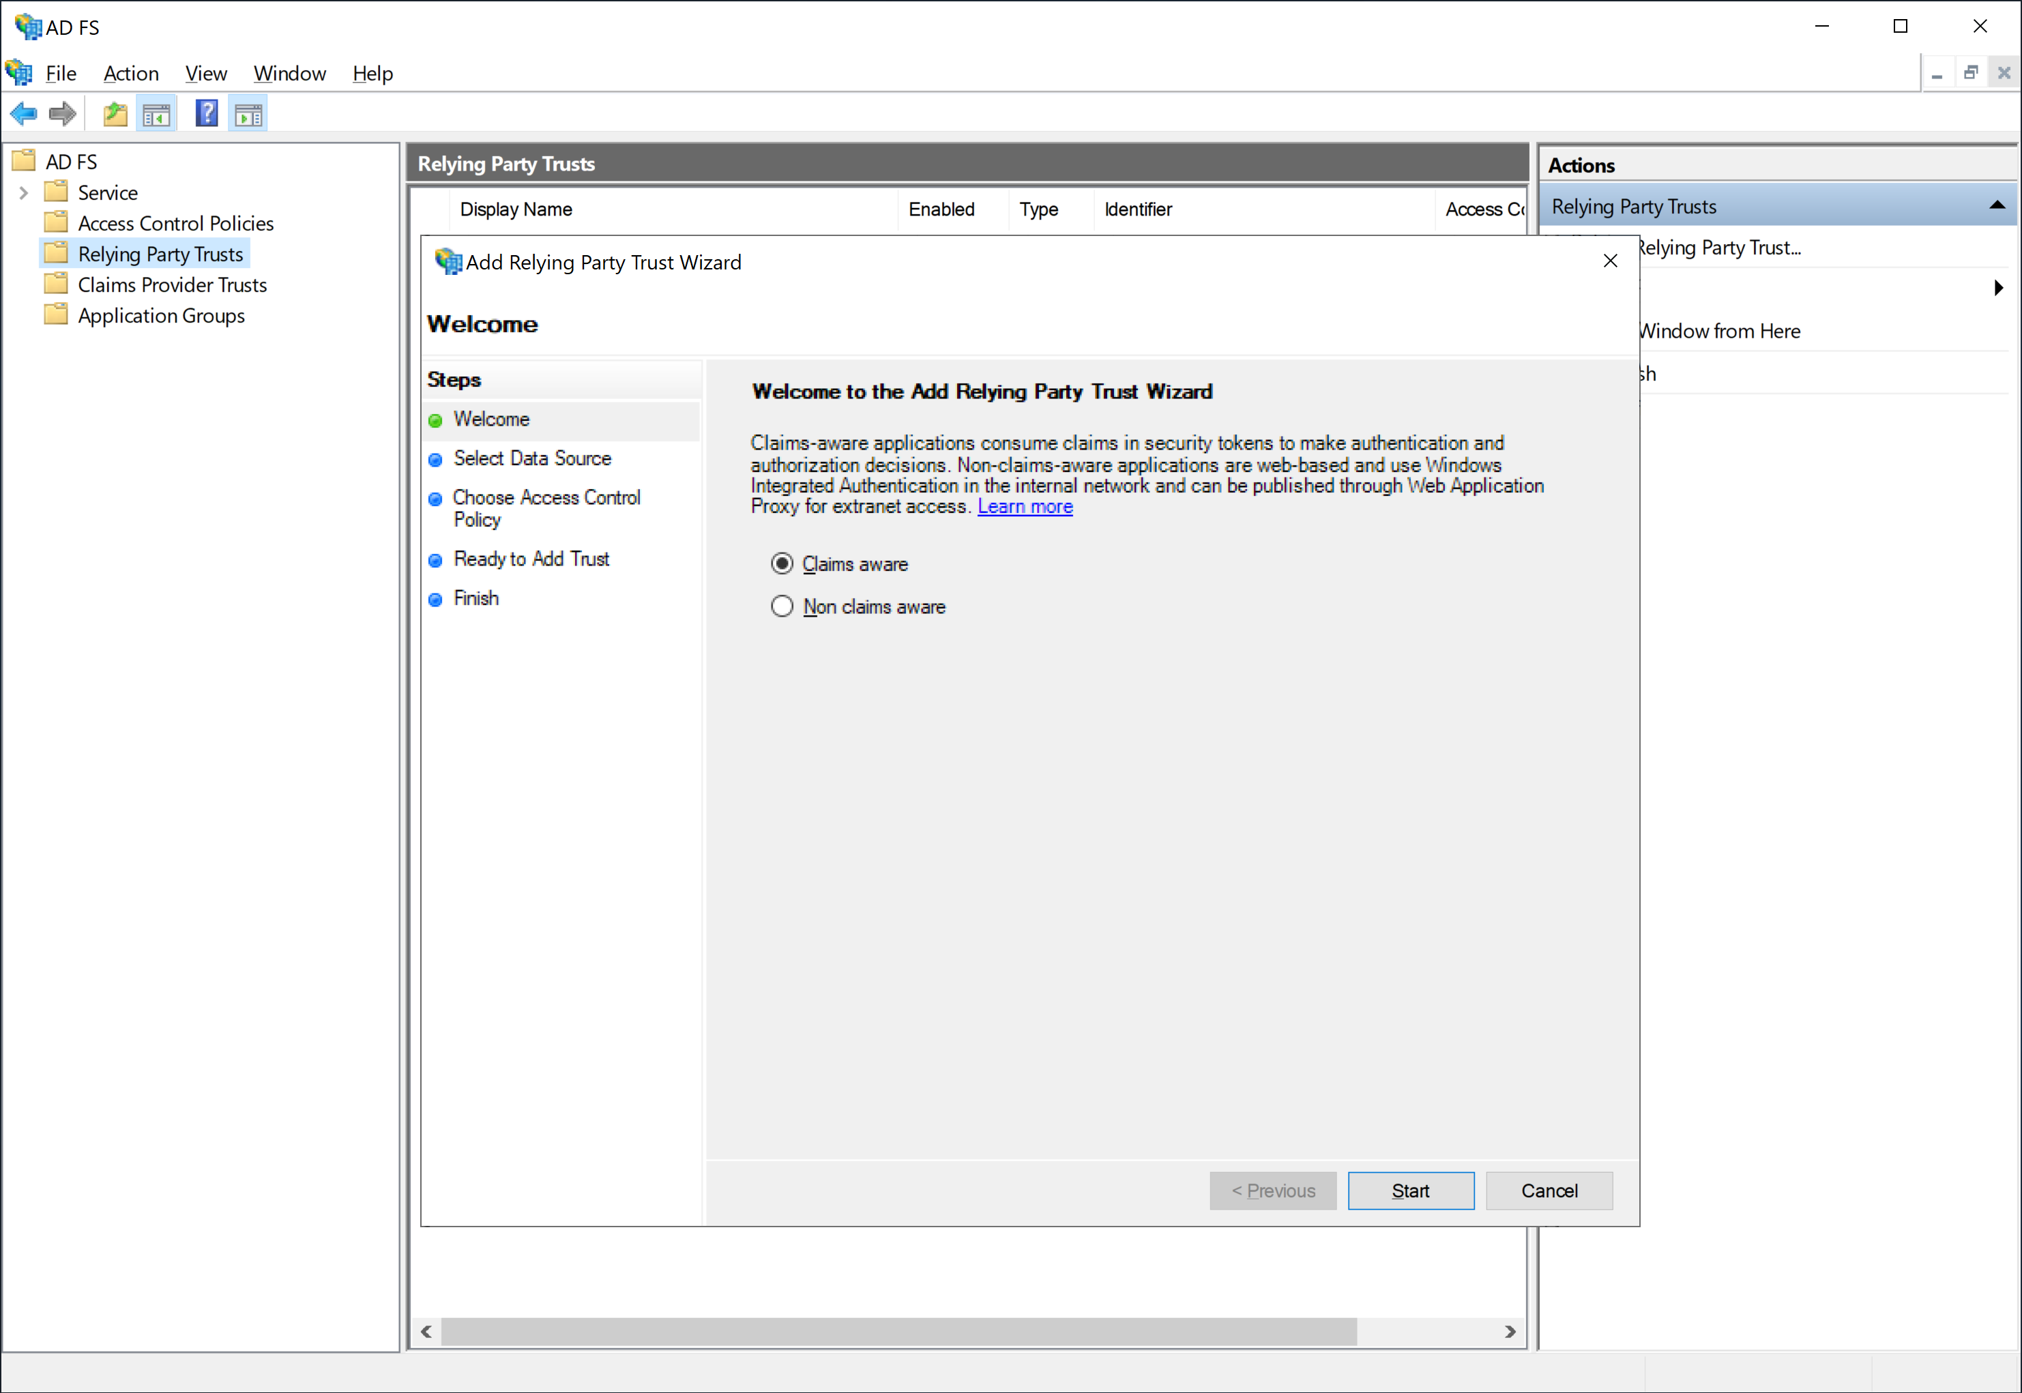Open the Learn more link
Image resolution: width=2022 pixels, height=1393 pixels.
[1025, 507]
